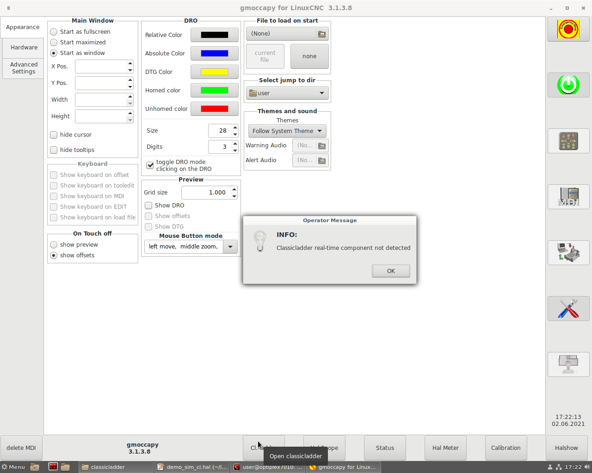Open Mouse Button mode dropdown

(230, 247)
